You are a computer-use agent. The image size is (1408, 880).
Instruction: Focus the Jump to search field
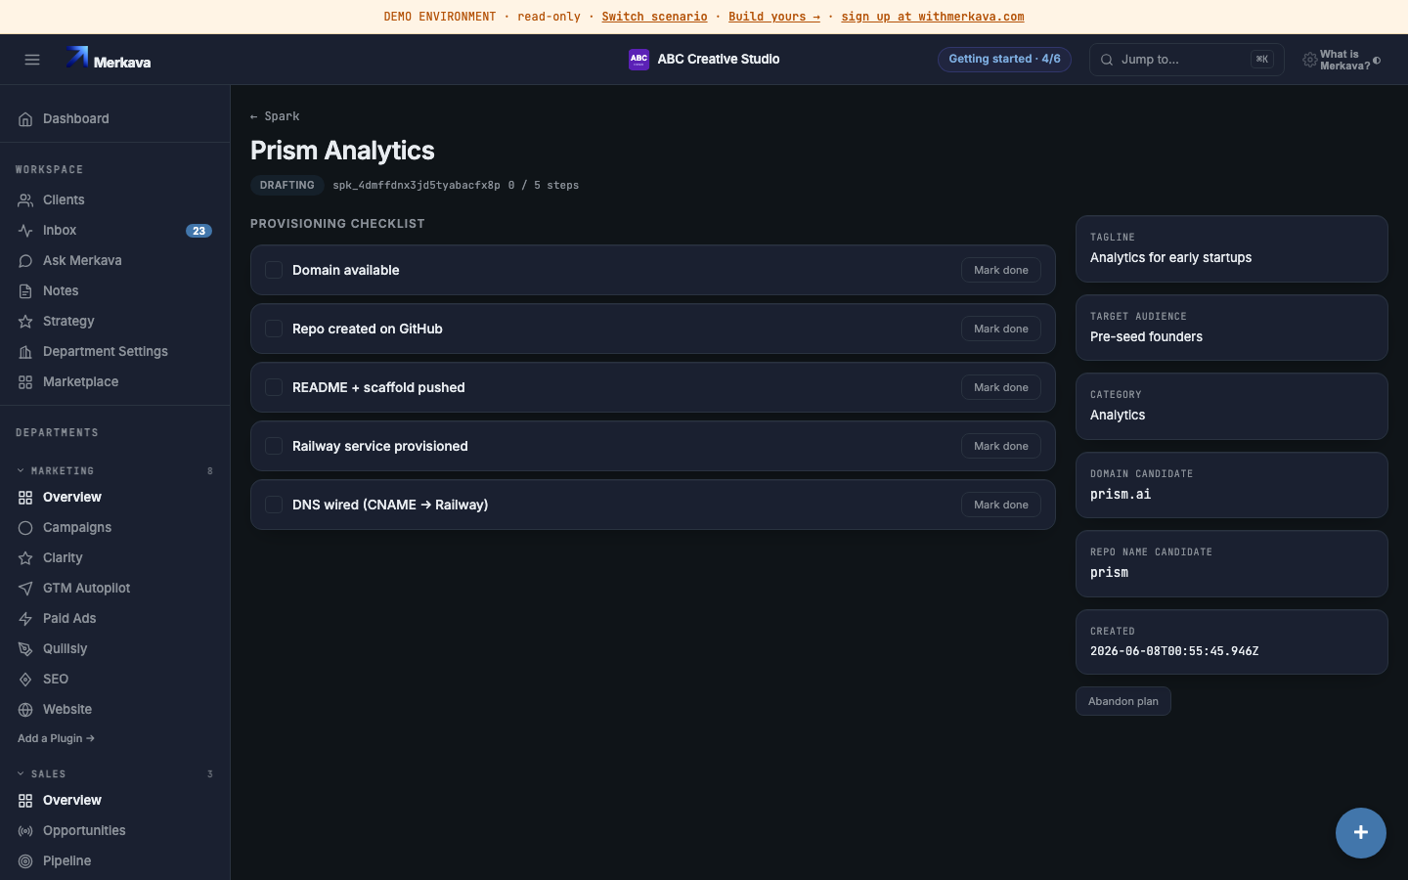point(1187,60)
